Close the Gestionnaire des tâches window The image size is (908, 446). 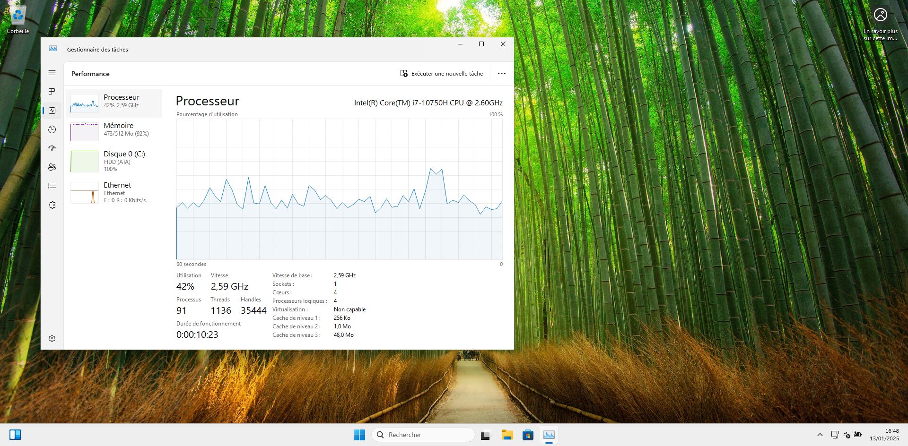[503, 44]
